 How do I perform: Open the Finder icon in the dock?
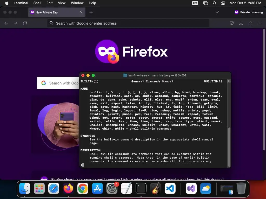coord(25,188)
